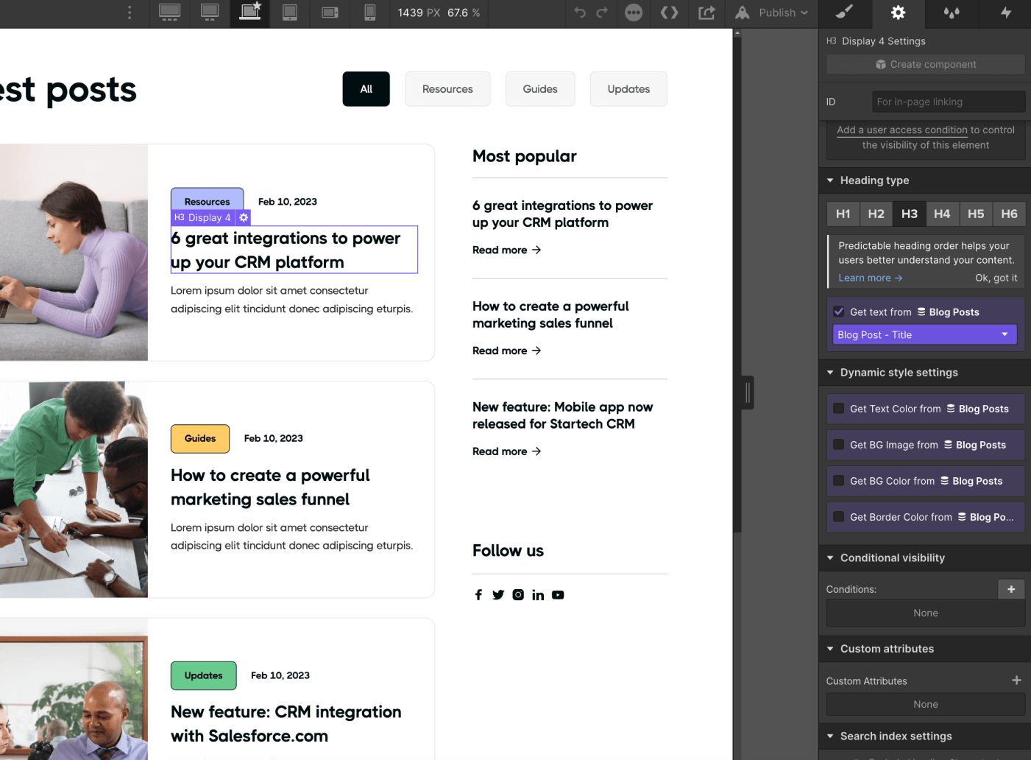
Task: Select the tablet preview icon
Action: coord(289,13)
